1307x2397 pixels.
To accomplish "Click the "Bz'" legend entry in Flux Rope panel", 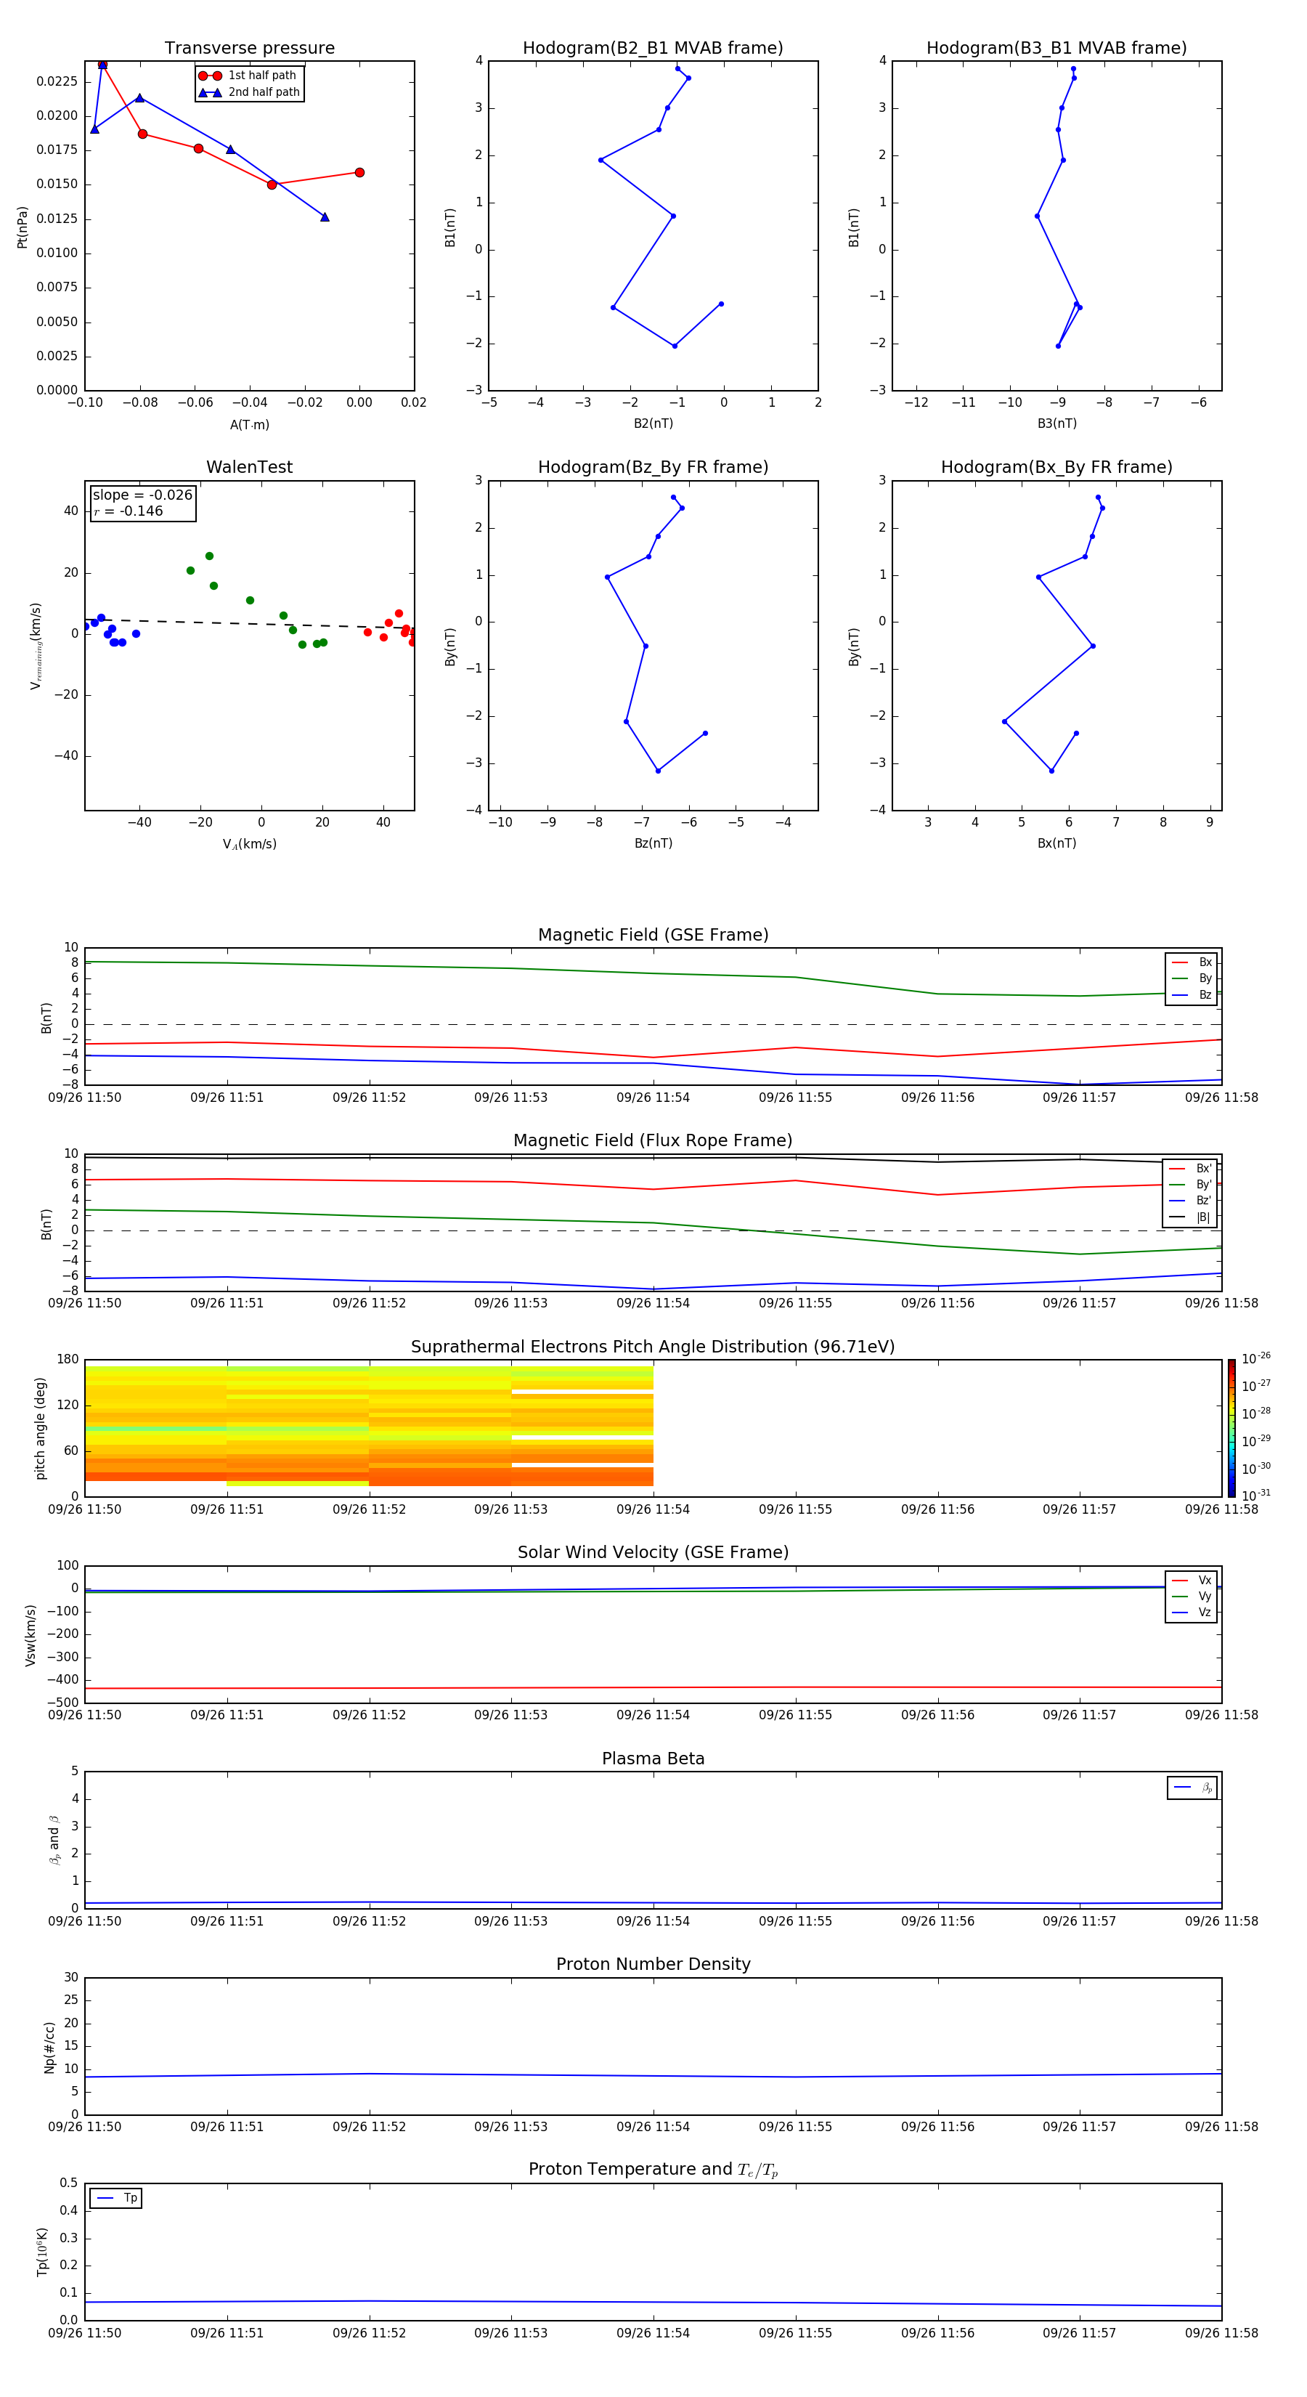I will (x=1191, y=1201).
